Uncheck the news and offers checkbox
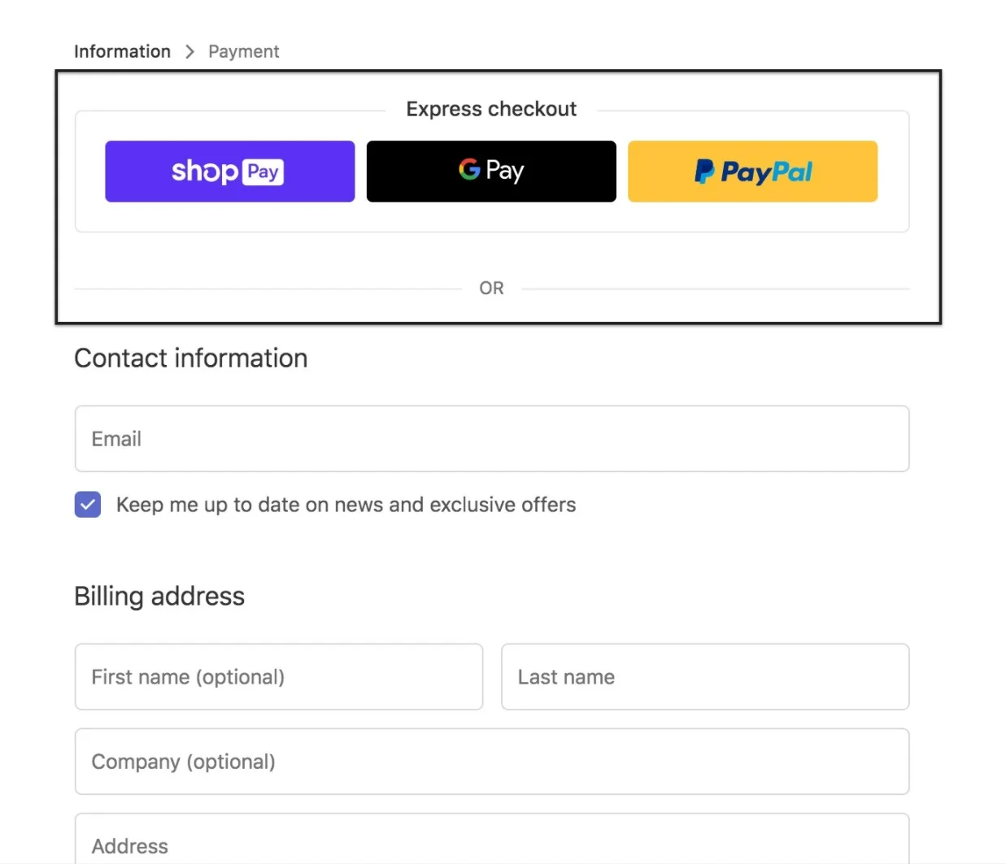The image size is (1006, 864). [x=88, y=505]
